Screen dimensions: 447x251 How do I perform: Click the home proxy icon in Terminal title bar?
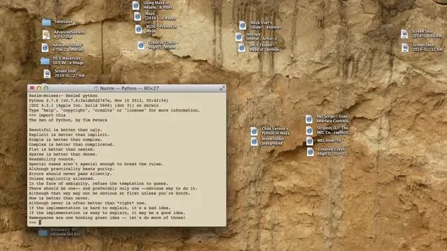pos(96,89)
